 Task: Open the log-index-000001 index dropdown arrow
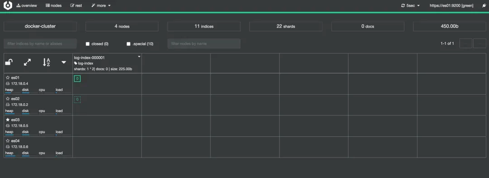pyautogui.click(x=139, y=57)
